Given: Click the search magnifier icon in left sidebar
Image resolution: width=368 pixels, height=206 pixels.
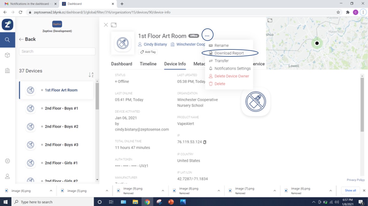Looking at the screenshot, I should pyautogui.click(x=7, y=40).
